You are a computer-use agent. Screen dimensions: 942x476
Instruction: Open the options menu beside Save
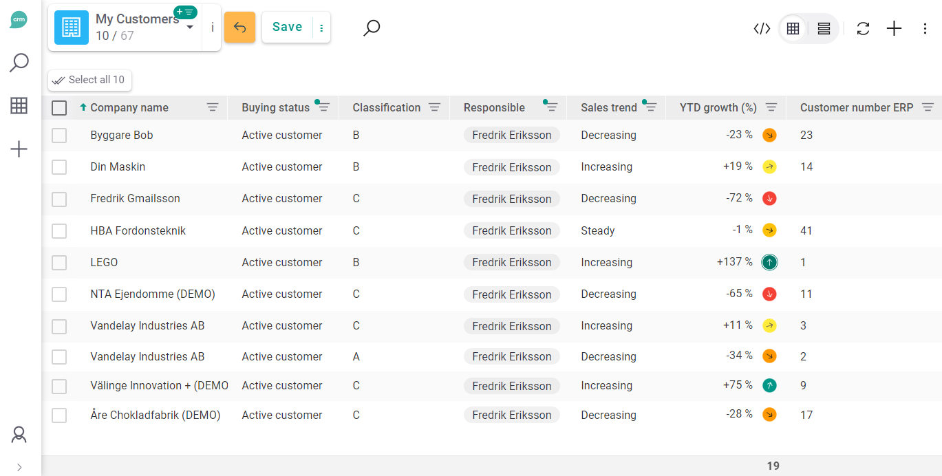coord(321,28)
